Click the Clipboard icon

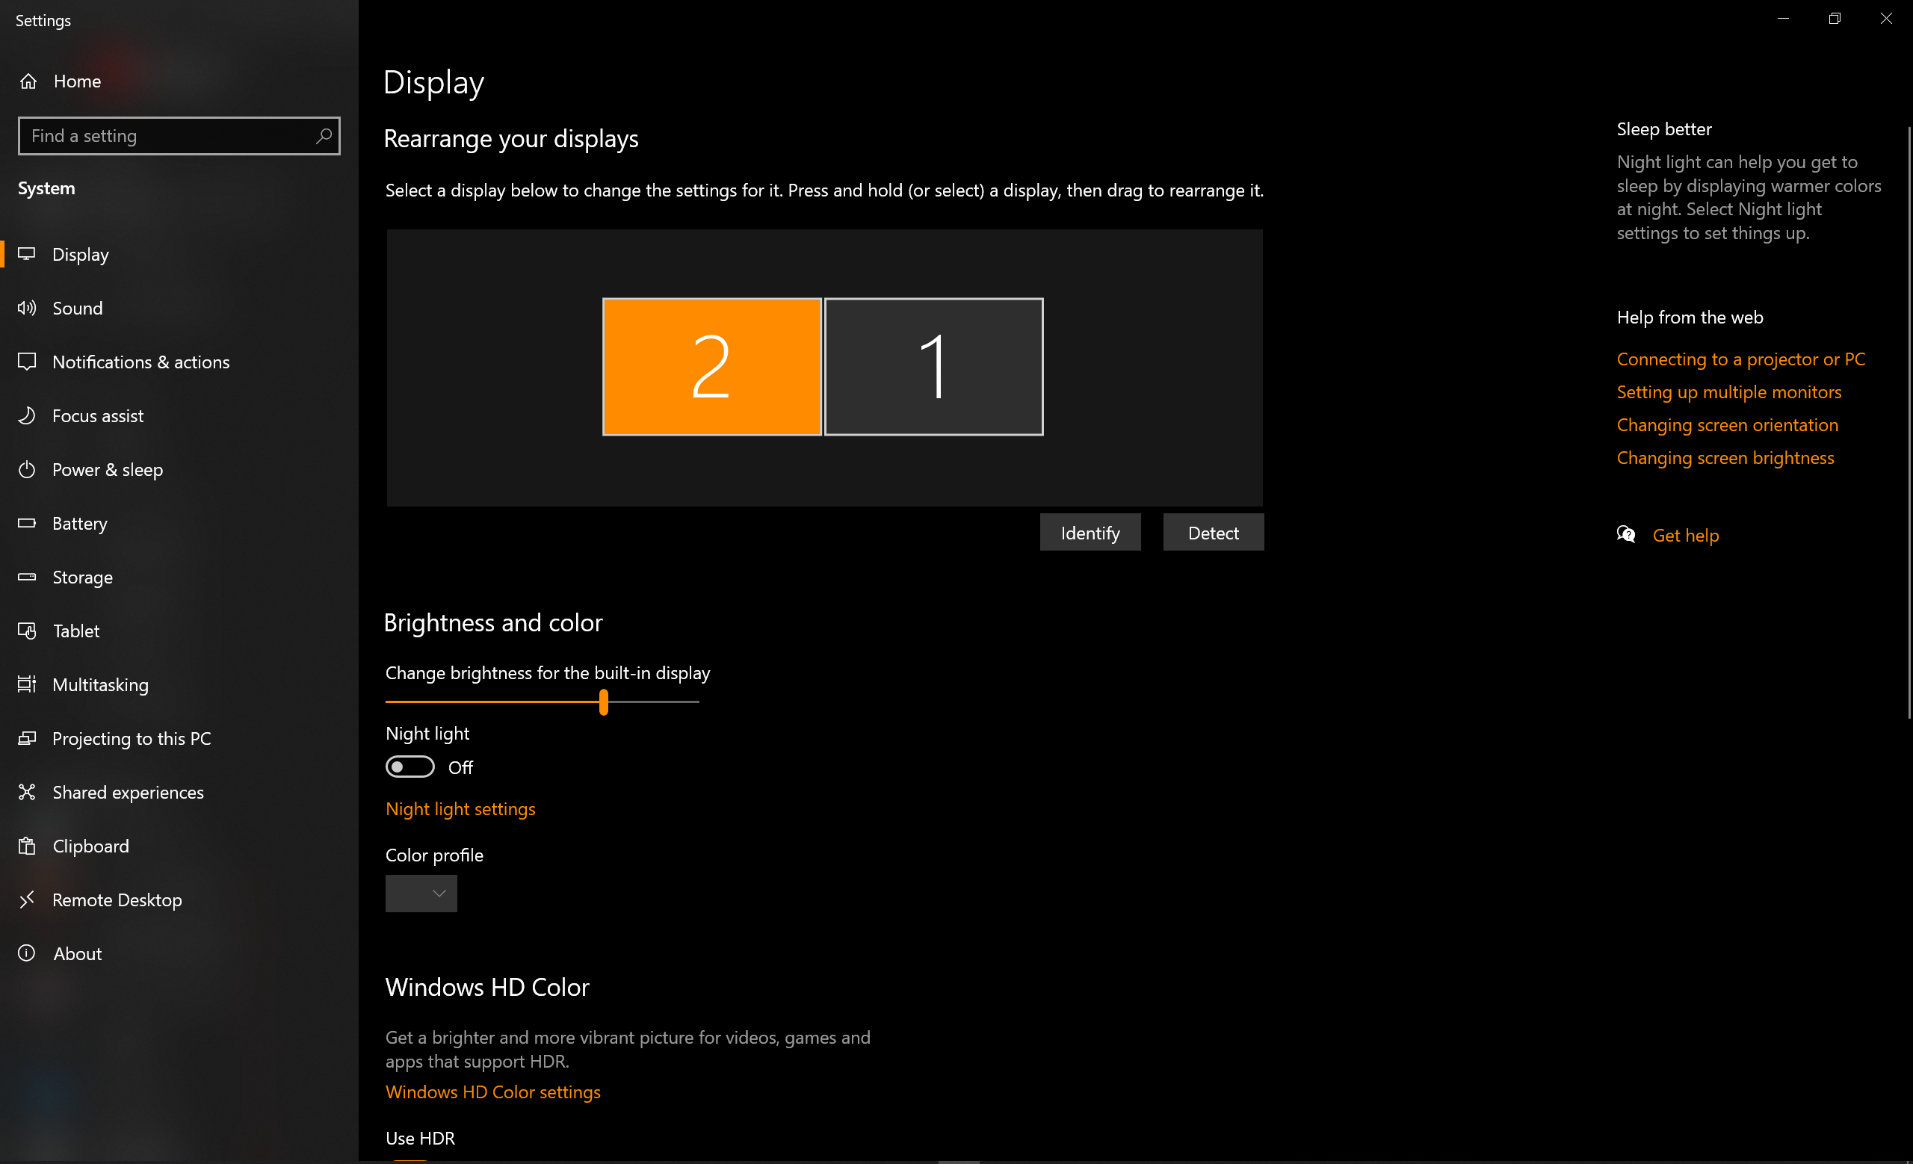[27, 846]
